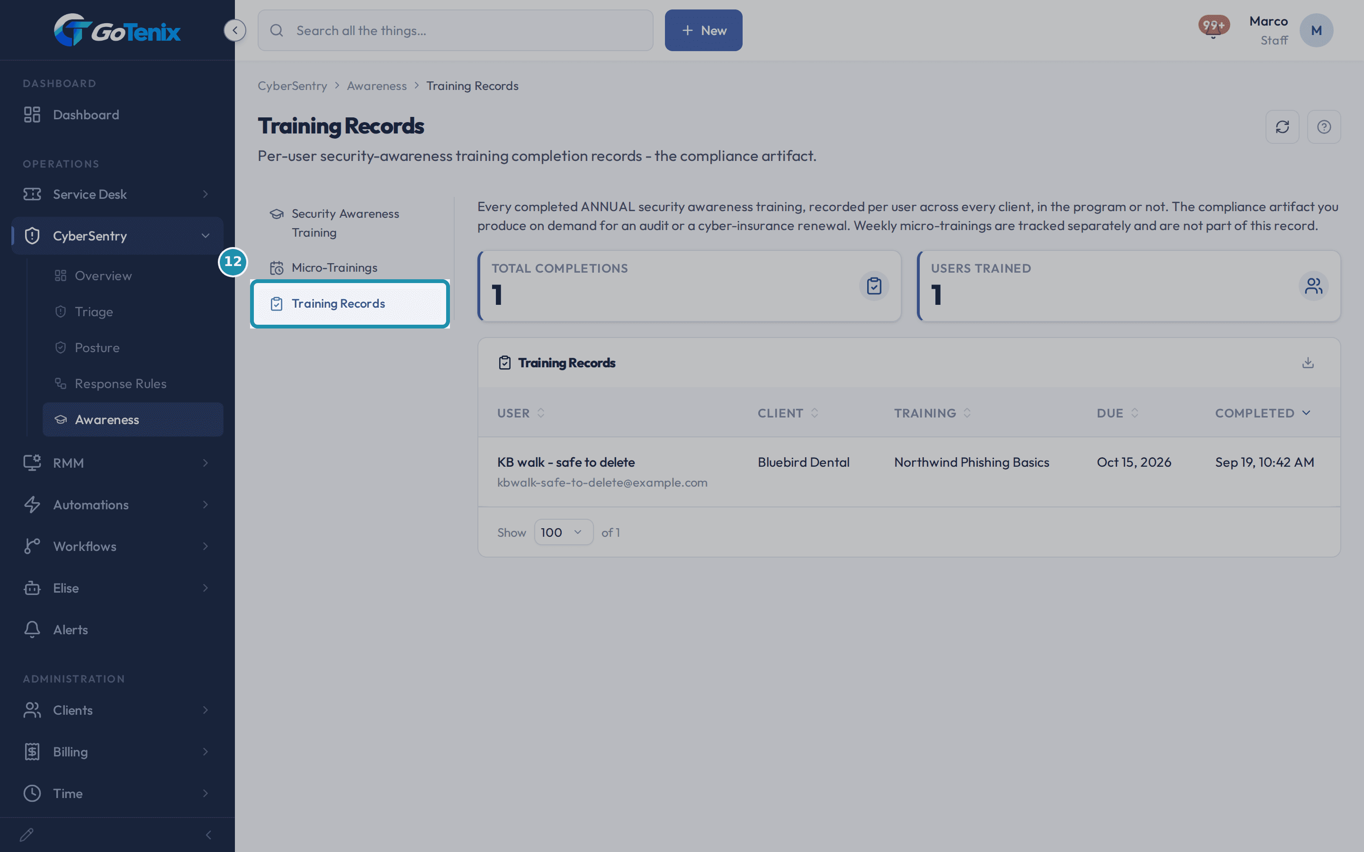Go to Awareness breadcrumb link

[377, 86]
